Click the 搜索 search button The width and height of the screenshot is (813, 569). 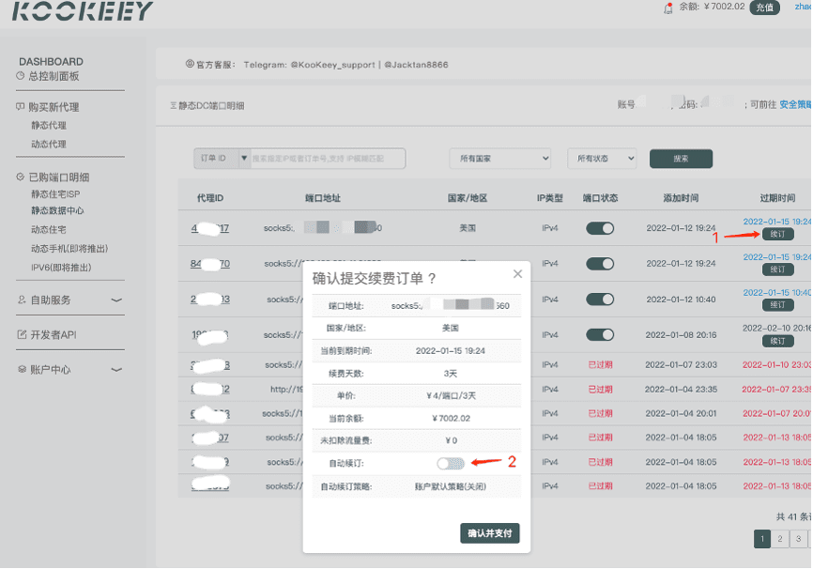click(x=681, y=159)
